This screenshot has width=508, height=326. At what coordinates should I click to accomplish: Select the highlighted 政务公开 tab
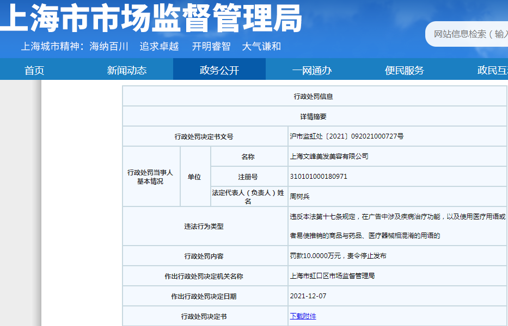218,70
